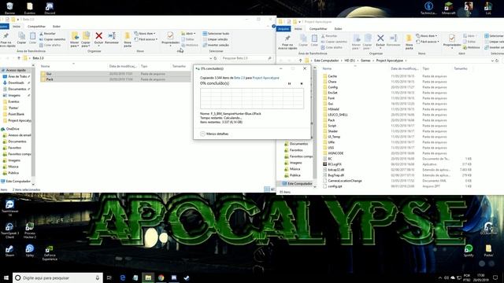The height and width of the screenshot is (283, 504).
Task: Show hidden system tray icons
Action: (439, 277)
